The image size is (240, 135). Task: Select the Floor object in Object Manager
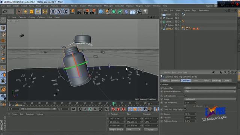[x=168, y=15]
